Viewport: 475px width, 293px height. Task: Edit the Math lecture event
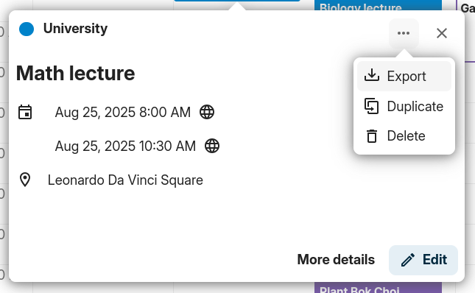(x=423, y=260)
